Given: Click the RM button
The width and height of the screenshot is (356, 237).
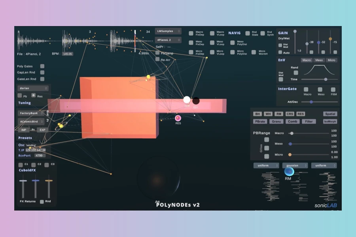Looking at the screenshot, I should click(279, 114).
